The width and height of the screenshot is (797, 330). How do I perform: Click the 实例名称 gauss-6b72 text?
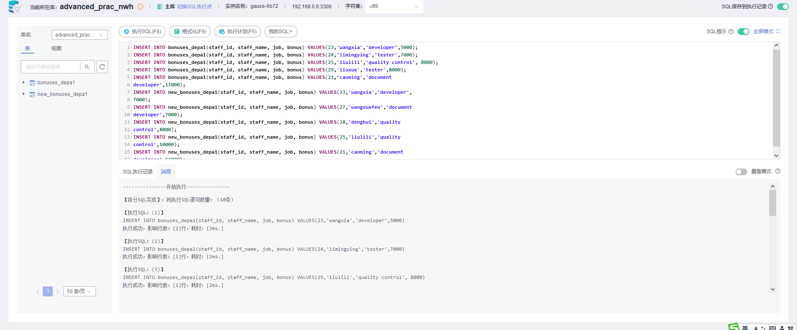(x=252, y=7)
